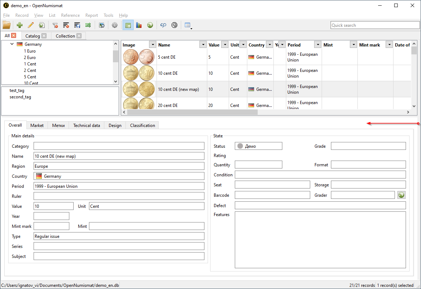
Task: Close the Collection tab
Action: click(x=79, y=36)
